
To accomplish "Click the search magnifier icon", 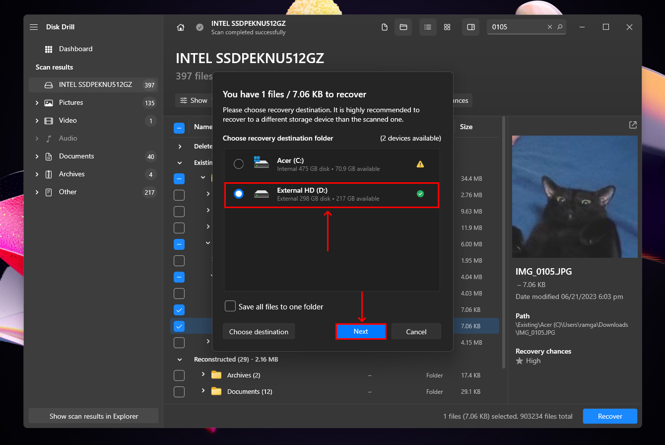I will point(560,27).
